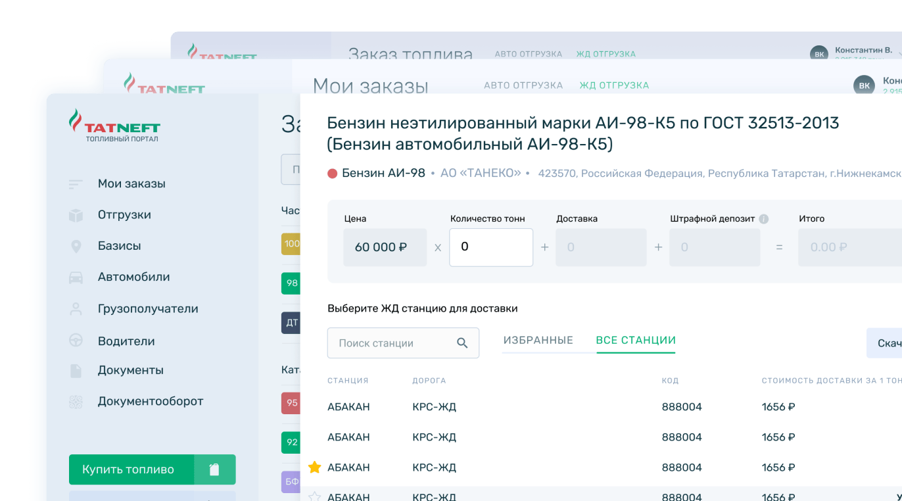
Task: Click the Базисы location pin icon
Action: point(76,246)
